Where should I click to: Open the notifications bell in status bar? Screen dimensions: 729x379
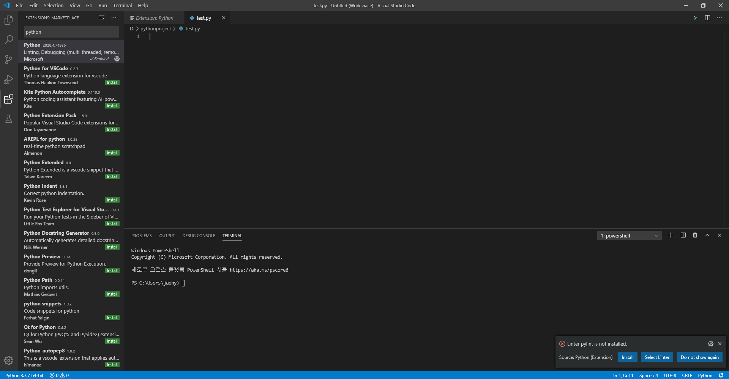[721, 375]
